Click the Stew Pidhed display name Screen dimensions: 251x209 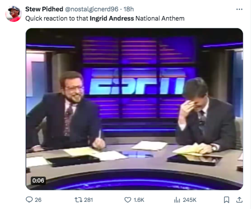44,9
